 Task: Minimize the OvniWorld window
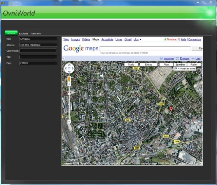pos(198,2)
